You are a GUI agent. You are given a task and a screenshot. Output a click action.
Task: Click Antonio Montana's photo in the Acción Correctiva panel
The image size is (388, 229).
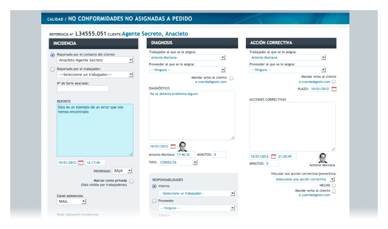pyautogui.click(x=322, y=158)
